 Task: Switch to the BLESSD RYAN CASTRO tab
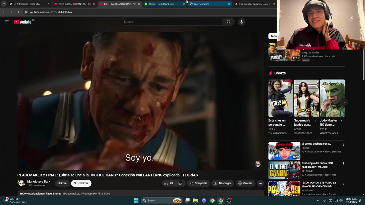pyautogui.click(x=75, y=4)
